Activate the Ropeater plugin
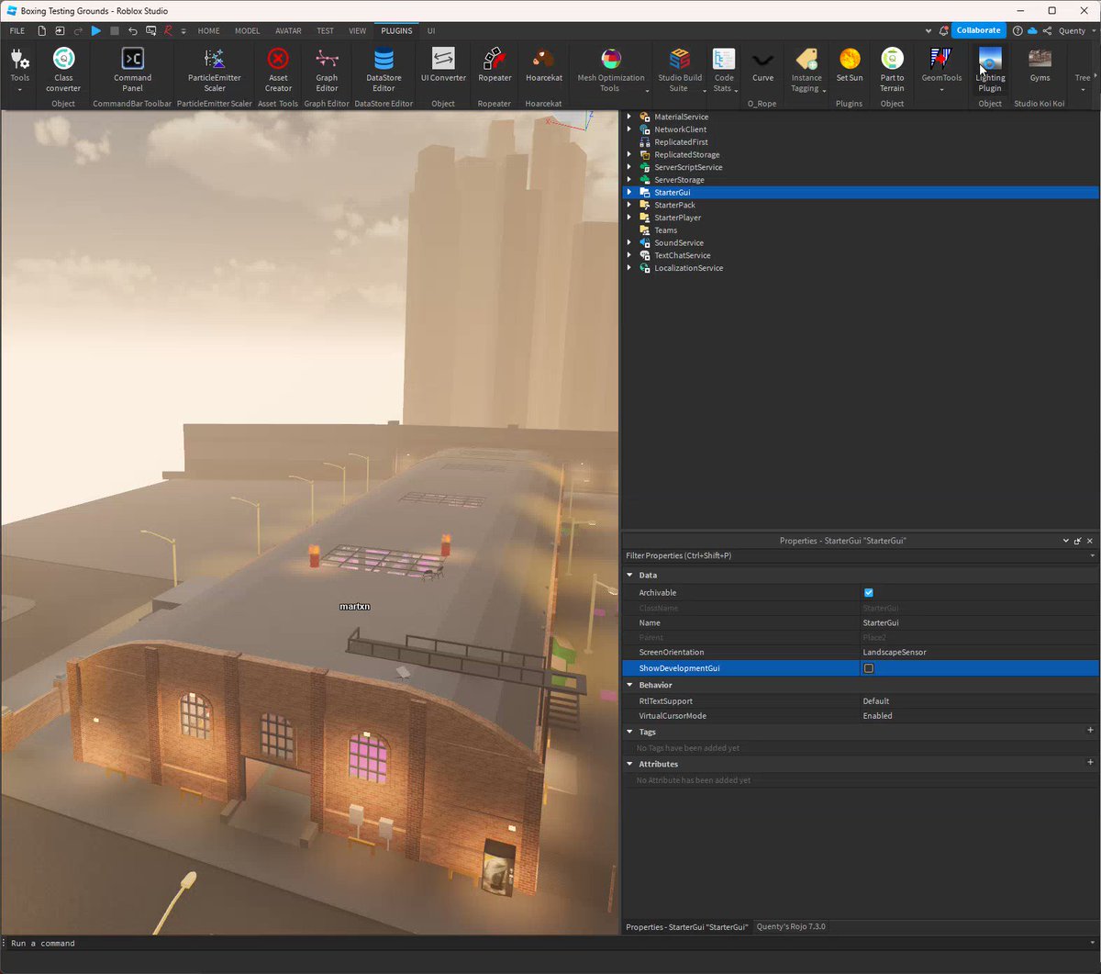Image resolution: width=1101 pixels, height=974 pixels. 495,65
